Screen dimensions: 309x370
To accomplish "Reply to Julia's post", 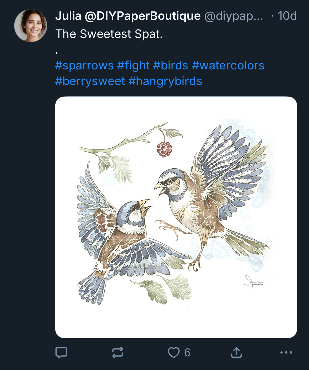I will (61, 352).
